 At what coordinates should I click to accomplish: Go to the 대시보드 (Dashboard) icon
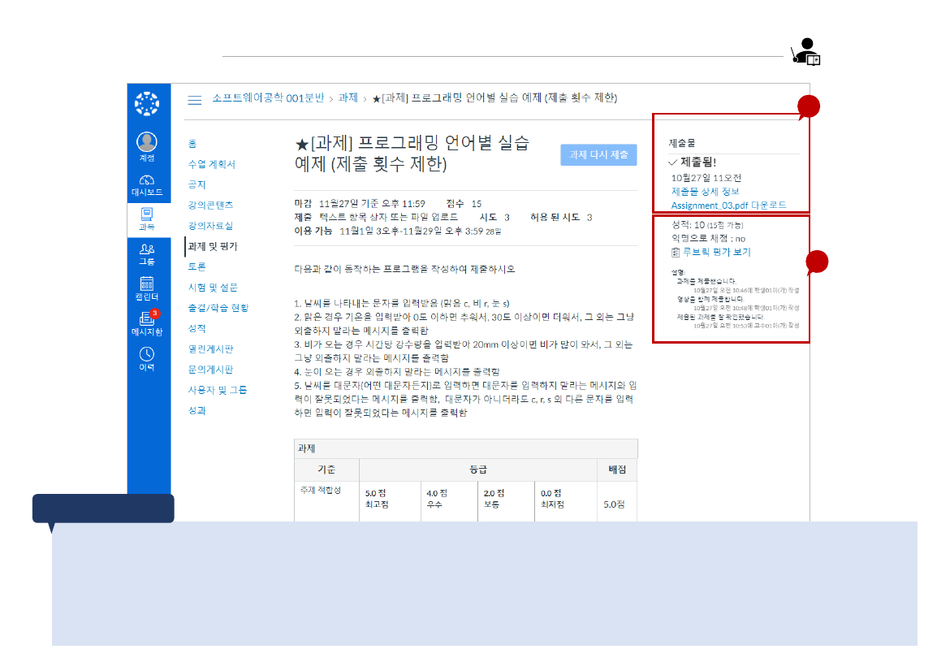point(148,180)
